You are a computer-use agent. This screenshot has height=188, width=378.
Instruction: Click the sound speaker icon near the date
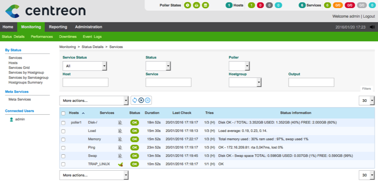click(372, 27)
